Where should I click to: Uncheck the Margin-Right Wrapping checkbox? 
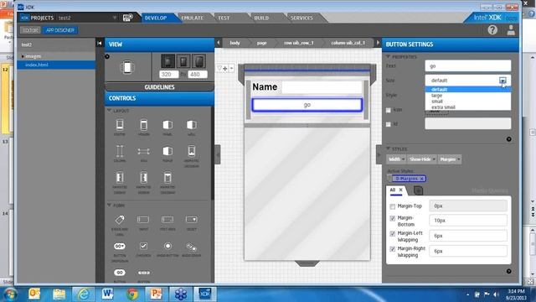[x=393, y=249]
